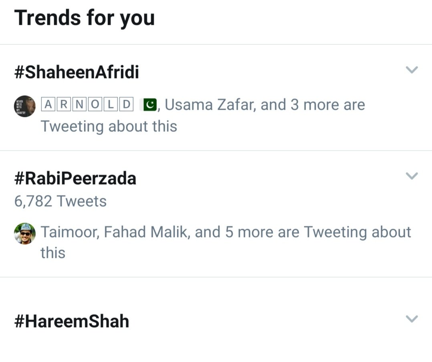432x362 pixels.
Task: Open the #RabiPeerzada trending hashtag
Action: 75,178
